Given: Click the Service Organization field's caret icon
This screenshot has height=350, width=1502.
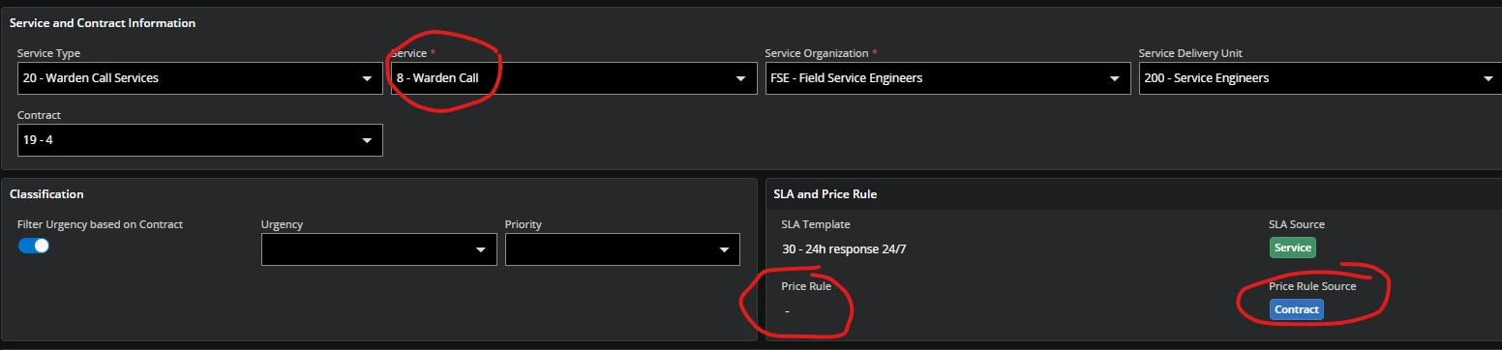Looking at the screenshot, I should (x=1115, y=78).
